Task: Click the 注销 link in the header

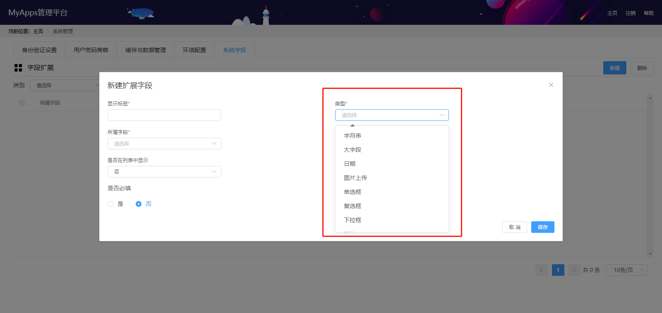Action: coord(630,13)
